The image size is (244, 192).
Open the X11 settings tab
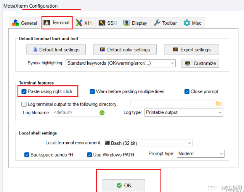click(84, 23)
